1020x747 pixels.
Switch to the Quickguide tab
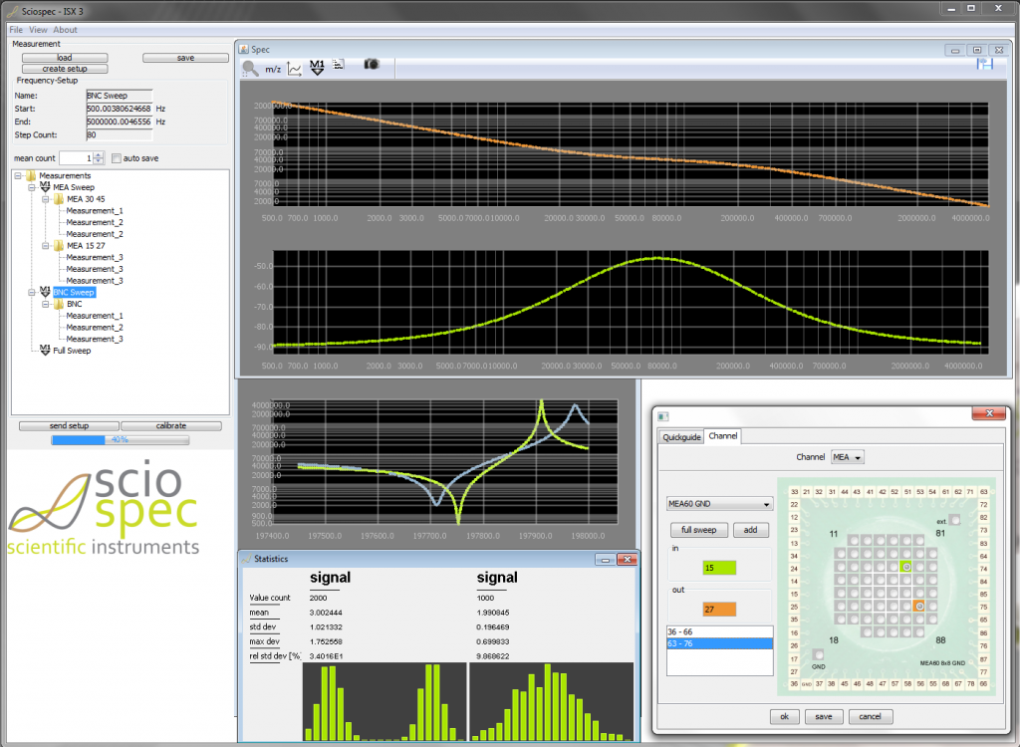coord(680,436)
